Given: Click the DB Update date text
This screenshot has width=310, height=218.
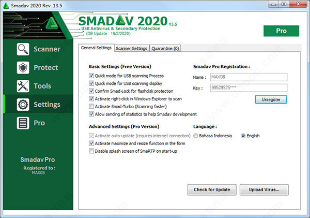Looking at the screenshot, I should pos(109,34).
